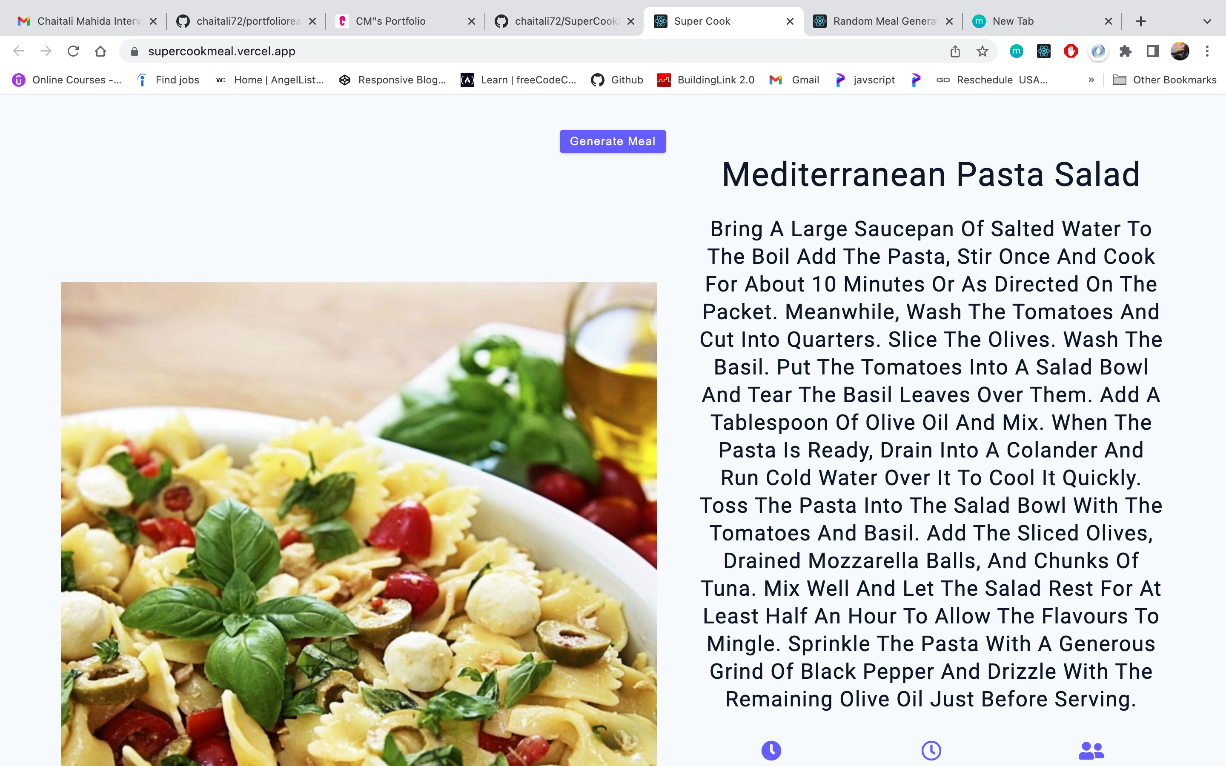The height and width of the screenshot is (766, 1226).
Task: Bookmark this page with star icon
Action: 983,51
